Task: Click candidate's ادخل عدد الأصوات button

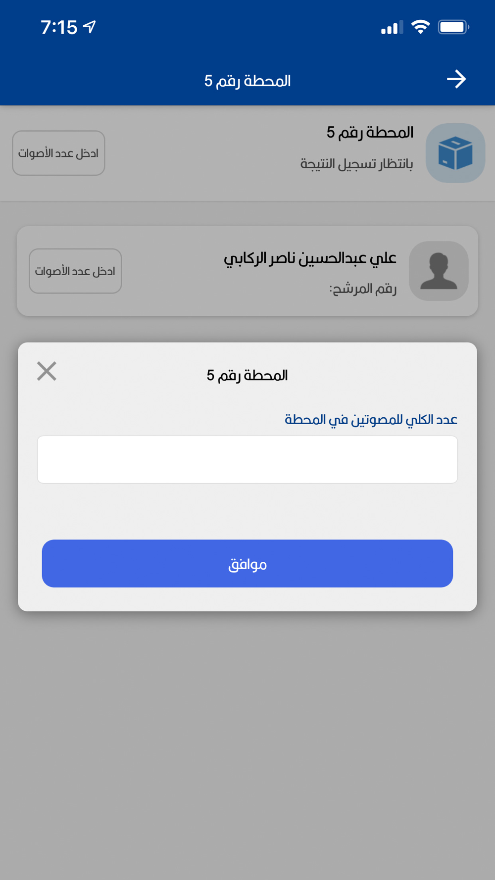Action: [x=75, y=271]
